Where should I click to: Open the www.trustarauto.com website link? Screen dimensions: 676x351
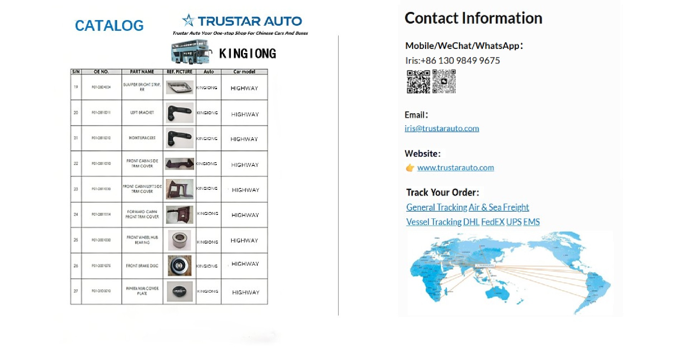[x=455, y=168]
